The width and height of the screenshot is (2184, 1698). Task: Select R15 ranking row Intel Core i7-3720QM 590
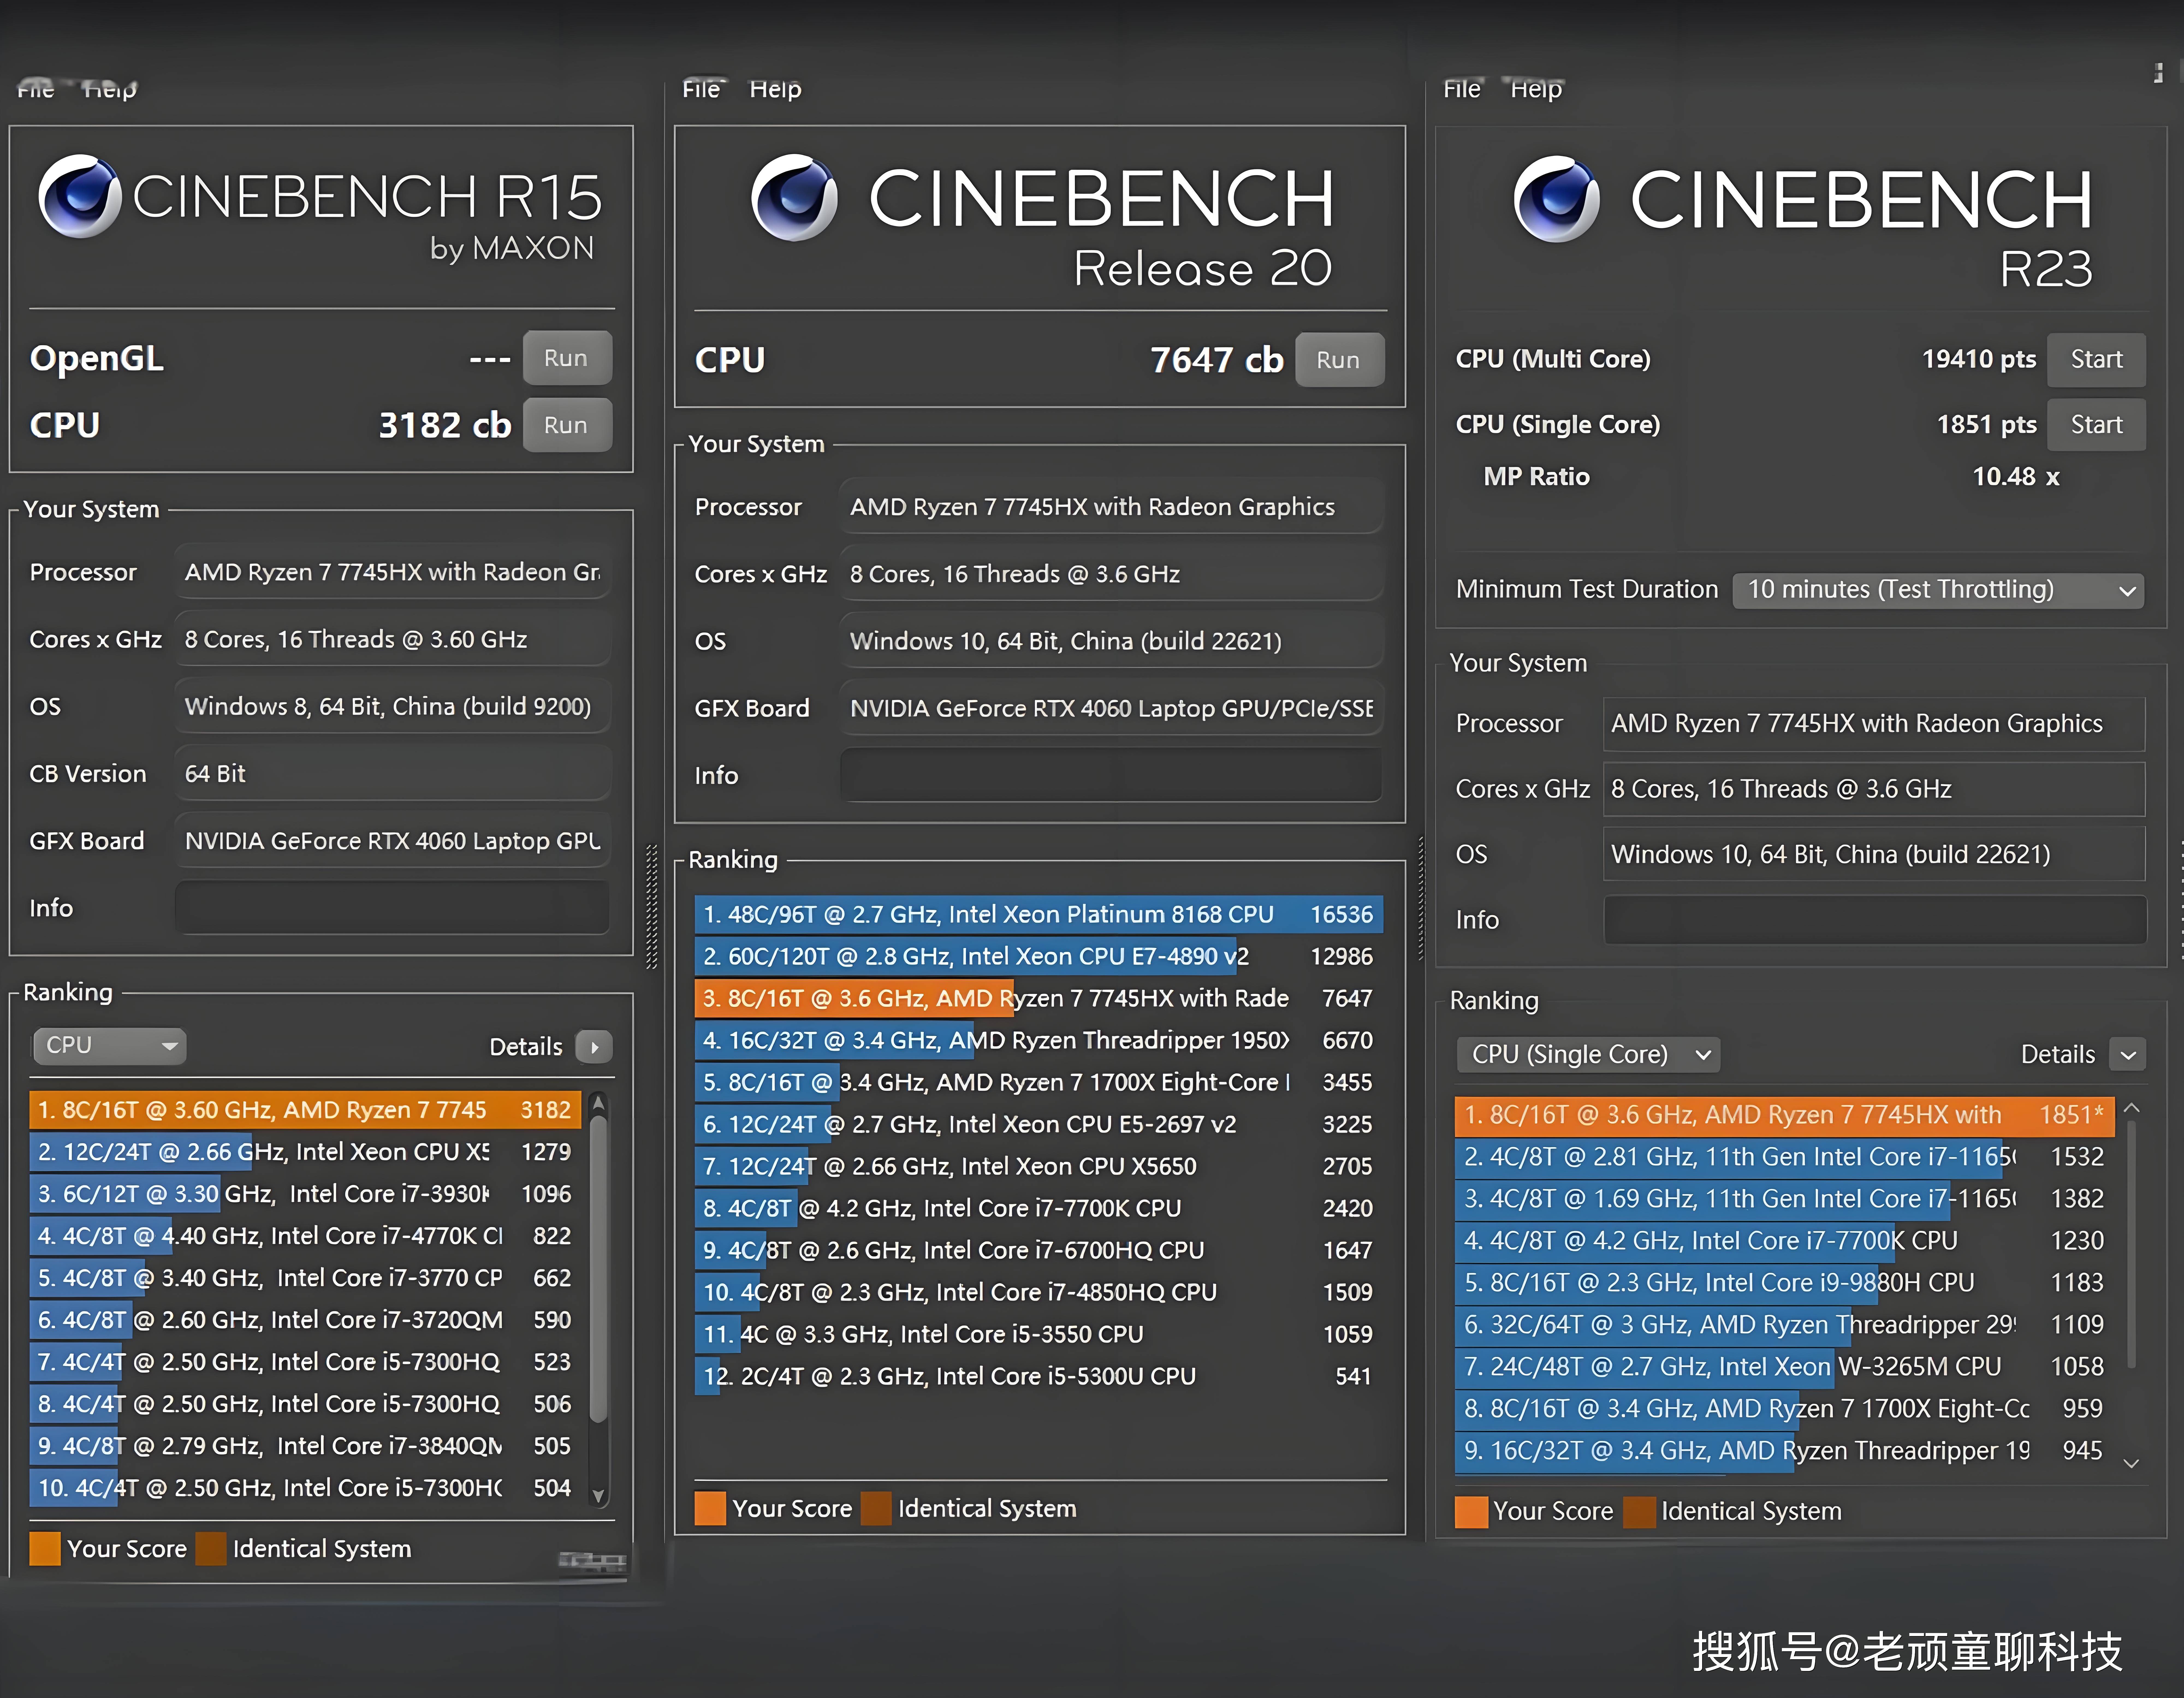click(x=305, y=1320)
